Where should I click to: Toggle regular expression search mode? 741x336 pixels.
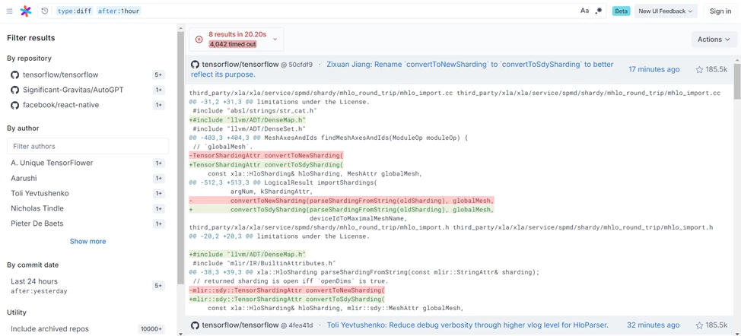pos(599,11)
